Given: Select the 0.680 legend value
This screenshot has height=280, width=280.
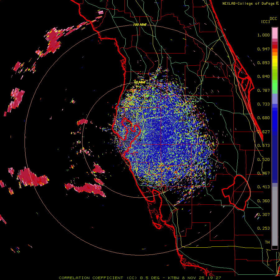Looking at the screenshot, I should pos(264,118).
